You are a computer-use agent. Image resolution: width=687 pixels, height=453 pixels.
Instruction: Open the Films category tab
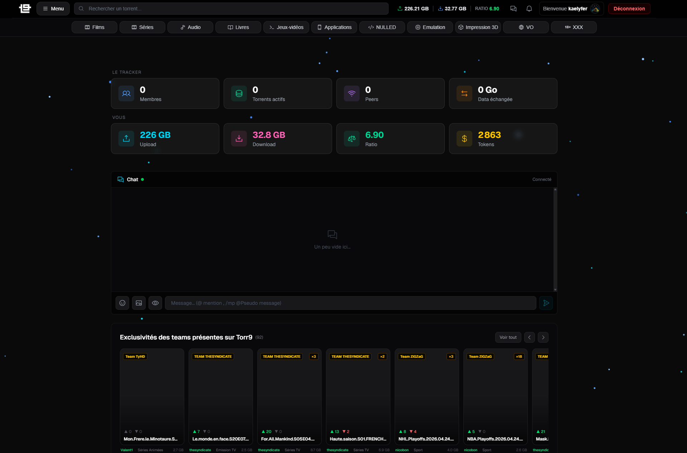pyautogui.click(x=94, y=27)
